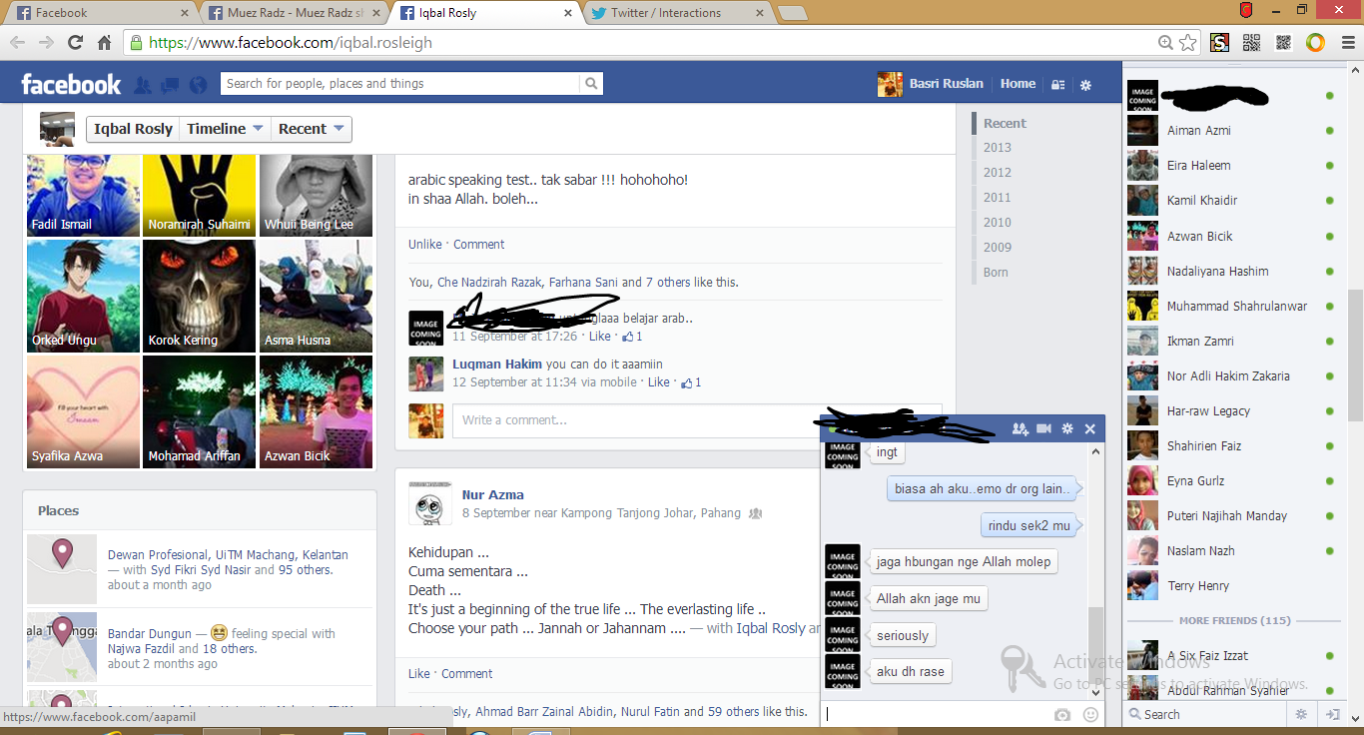Open notifications globe icon
This screenshot has width=1364, height=735.
pos(198,85)
